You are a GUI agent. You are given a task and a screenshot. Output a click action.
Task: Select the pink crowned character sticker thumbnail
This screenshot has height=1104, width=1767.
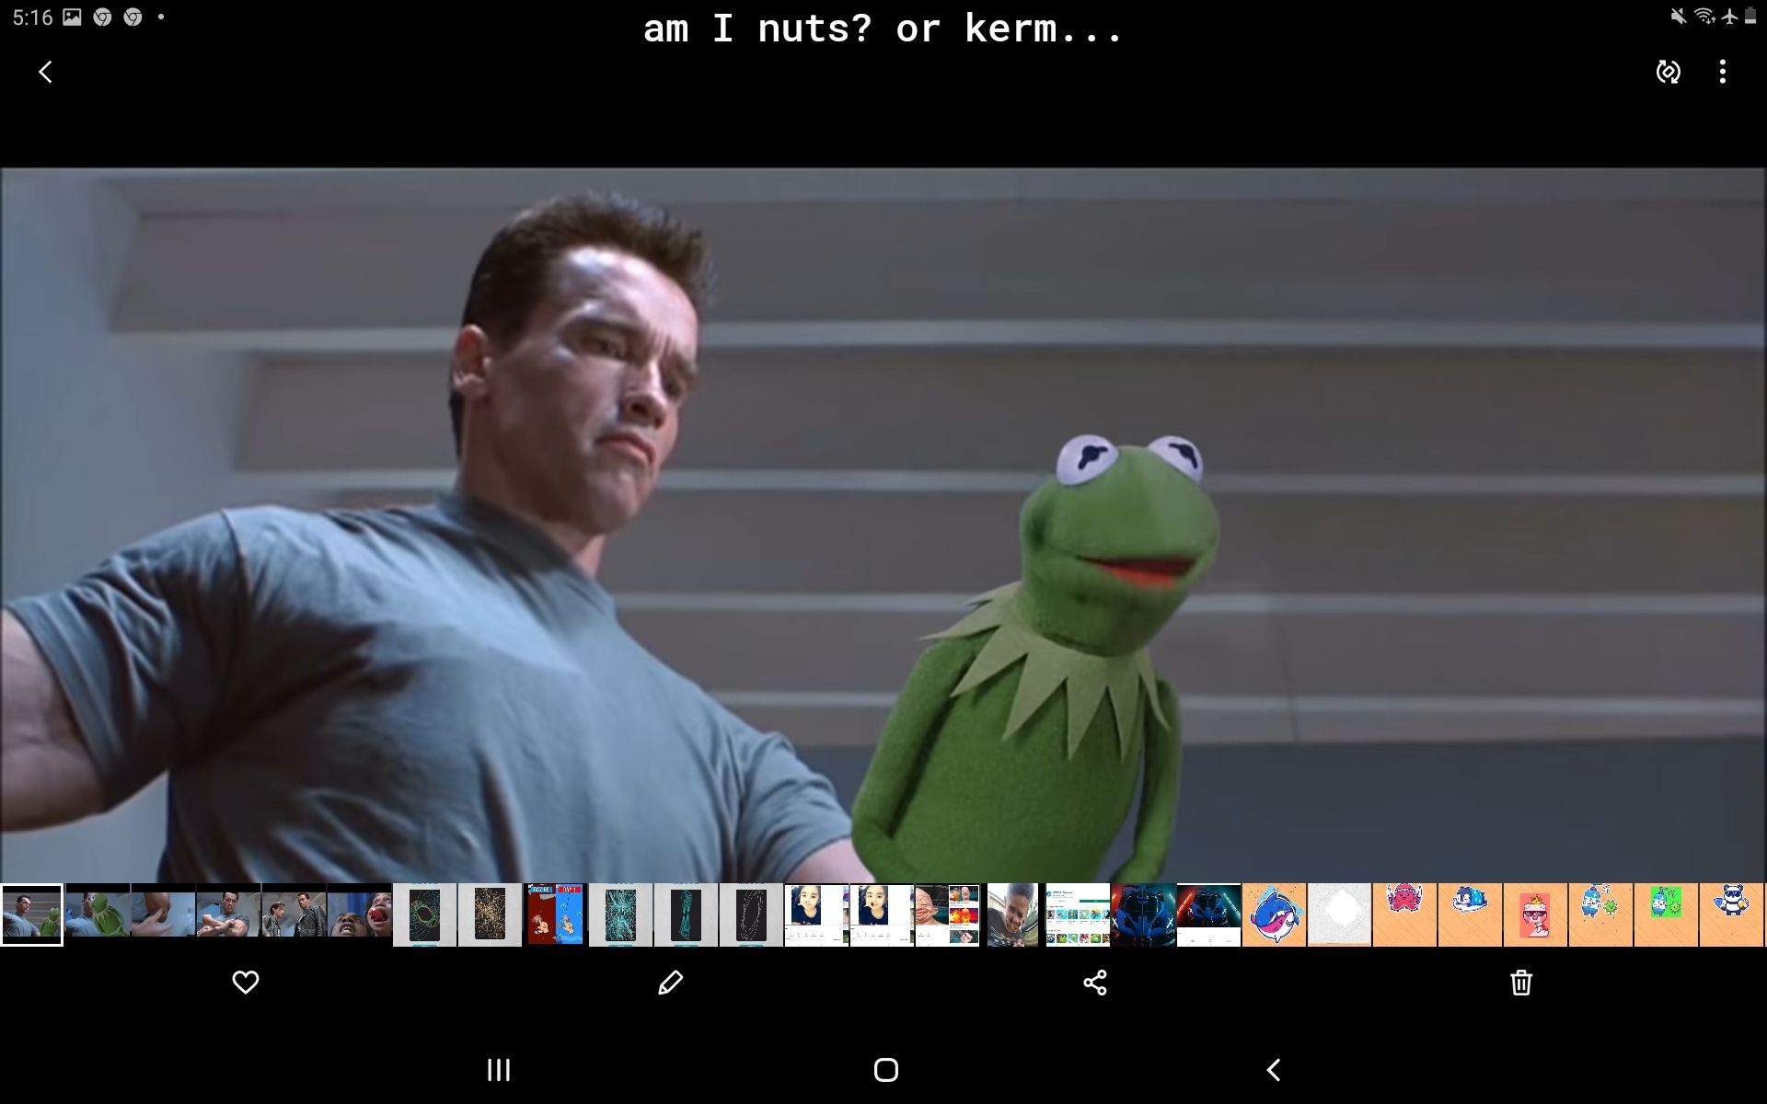1535,914
